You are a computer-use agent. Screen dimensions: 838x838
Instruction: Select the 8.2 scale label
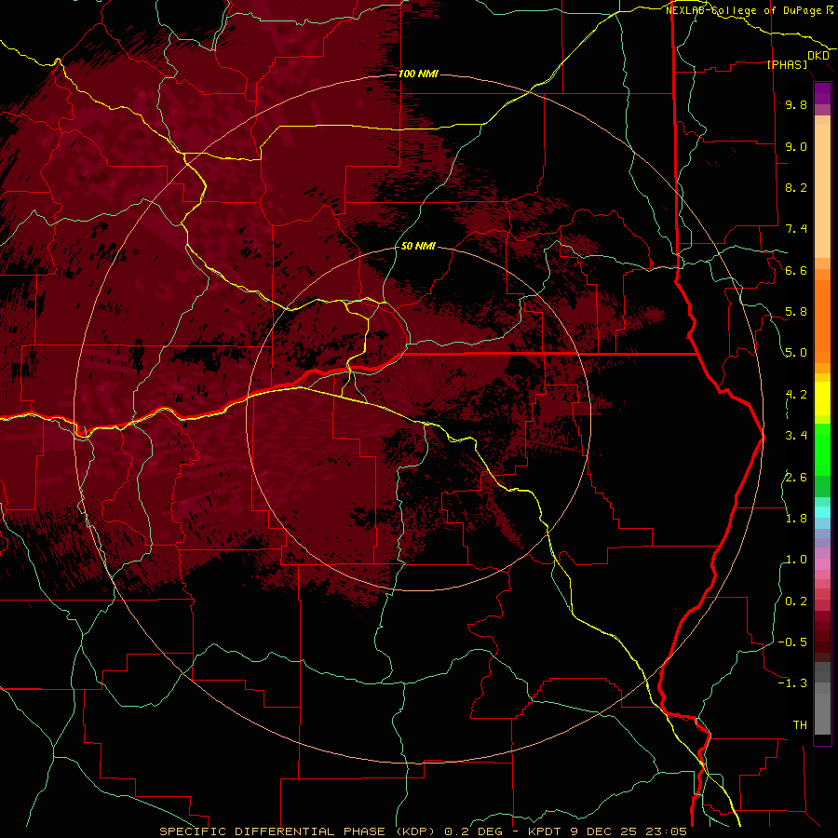(796, 187)
